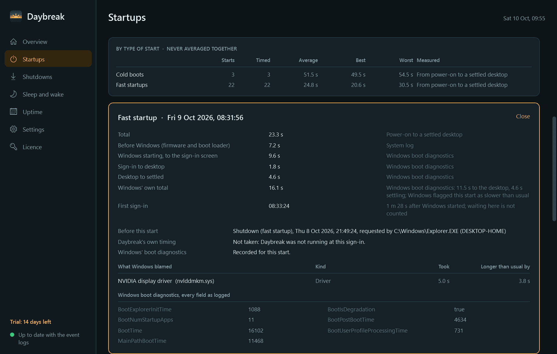Select the Fast startups row
The height and width of the screenshot is (354, 557).
tap(324, 85)
